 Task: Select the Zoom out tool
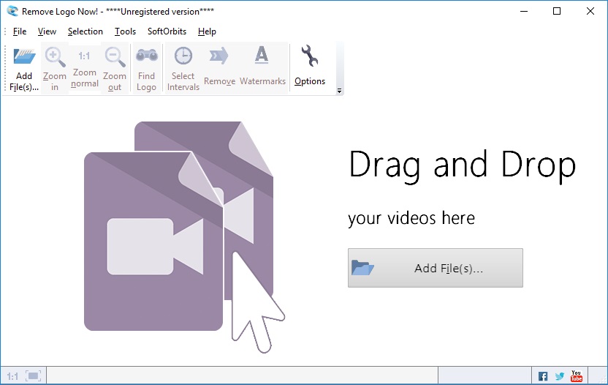[x=115, y=68]
